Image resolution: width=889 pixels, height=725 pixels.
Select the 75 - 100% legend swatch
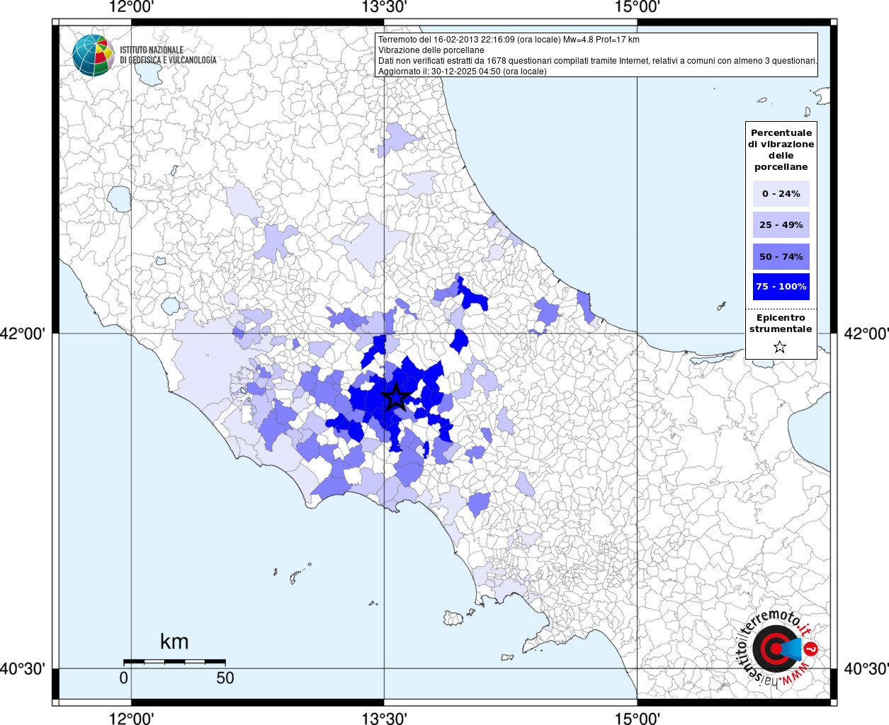781,287
